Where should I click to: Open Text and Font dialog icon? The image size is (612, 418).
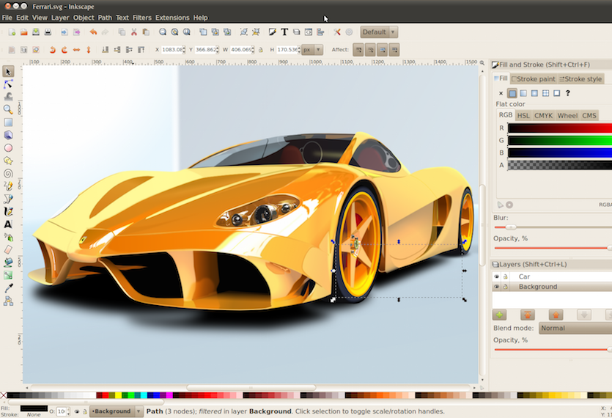(x=284, y=32)
